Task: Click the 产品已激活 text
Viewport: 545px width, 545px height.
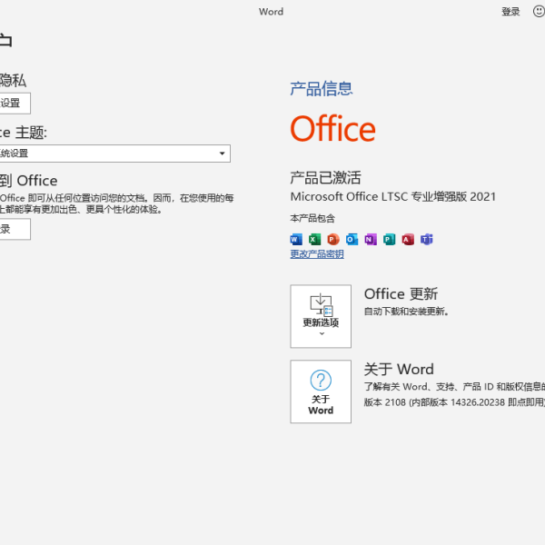Action: tap(326, 178)
